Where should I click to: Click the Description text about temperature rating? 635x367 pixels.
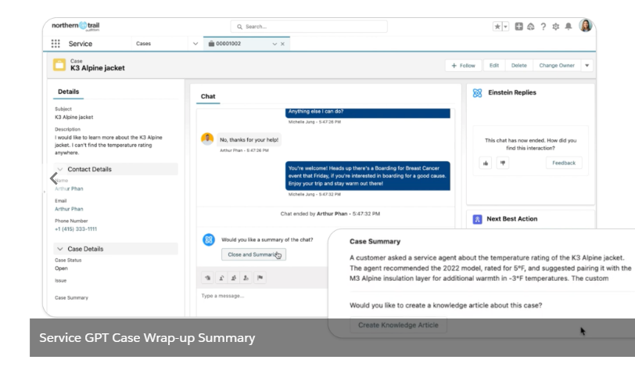click(109, 145)
